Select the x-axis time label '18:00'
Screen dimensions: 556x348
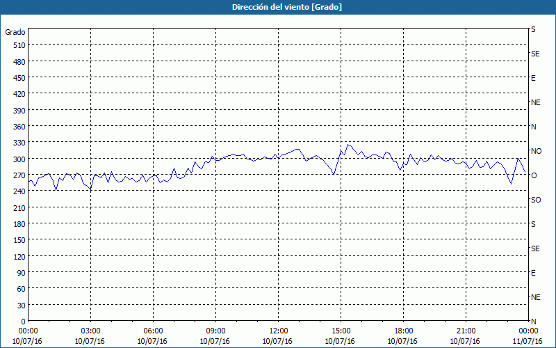[x=403, y=331]
